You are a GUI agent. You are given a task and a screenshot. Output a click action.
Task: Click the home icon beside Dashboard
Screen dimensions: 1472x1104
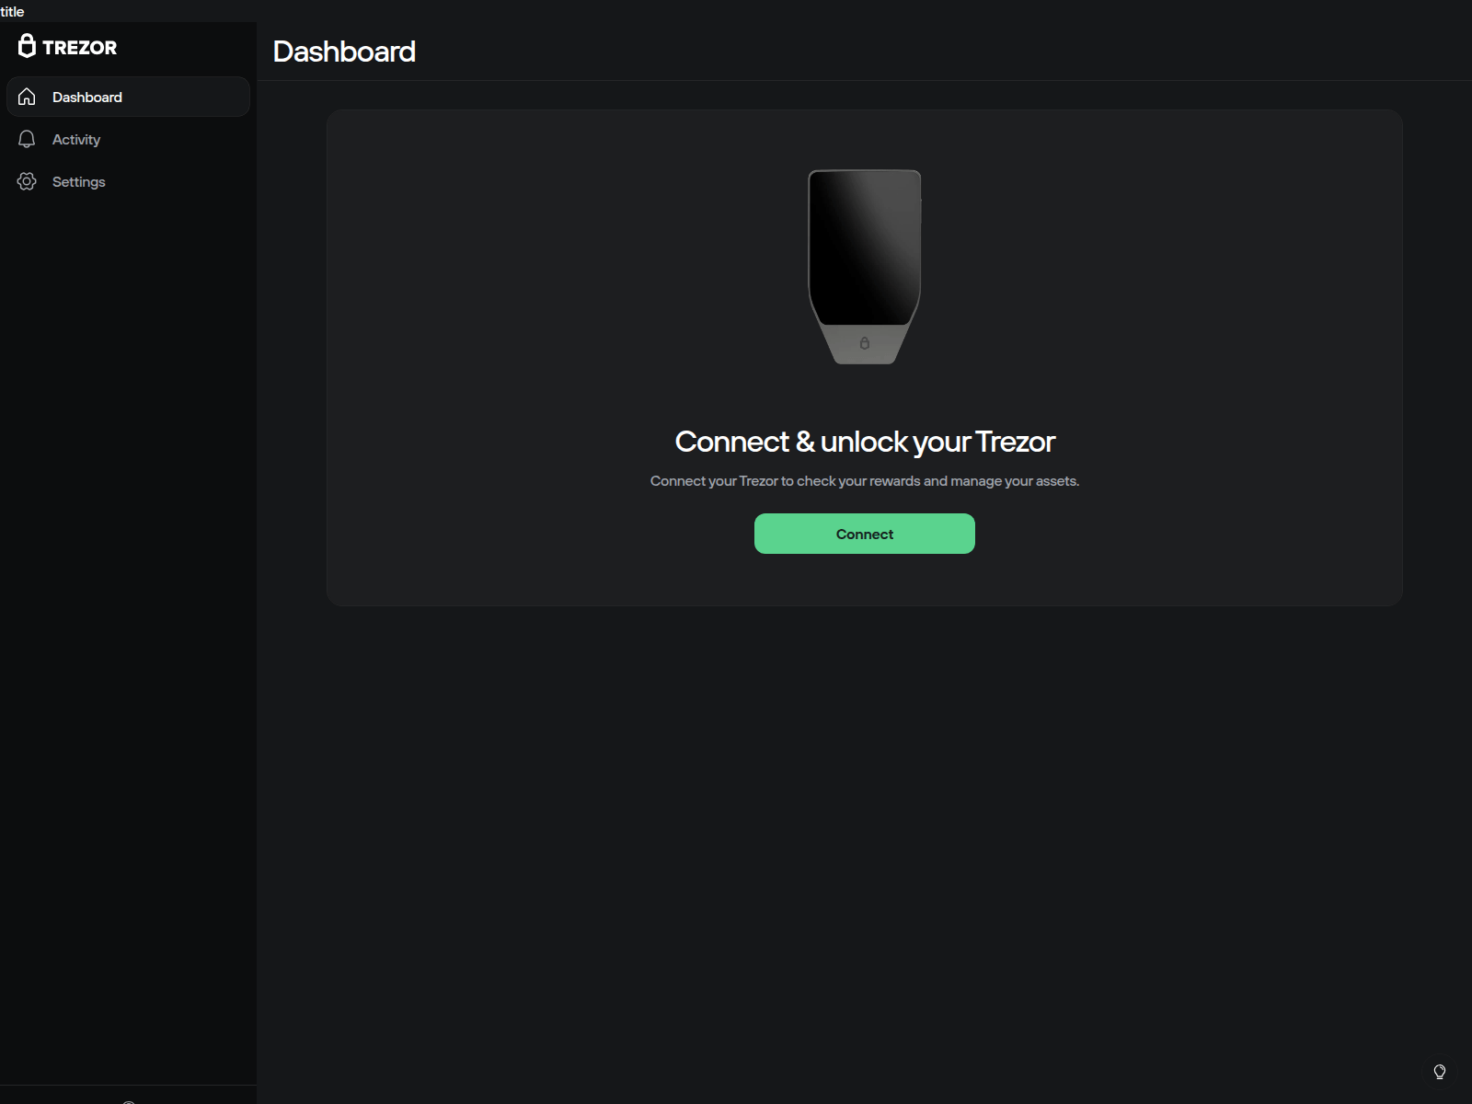27,97
